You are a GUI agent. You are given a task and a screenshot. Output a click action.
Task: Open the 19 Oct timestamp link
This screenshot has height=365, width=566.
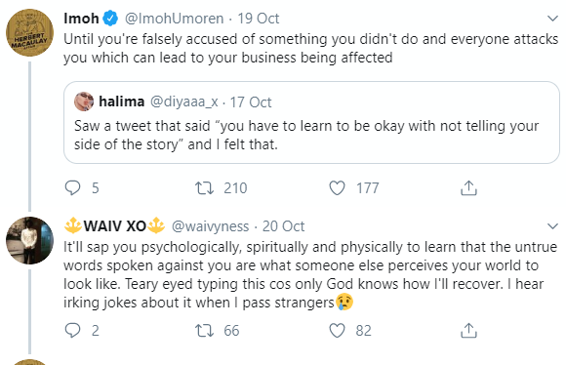258,19
